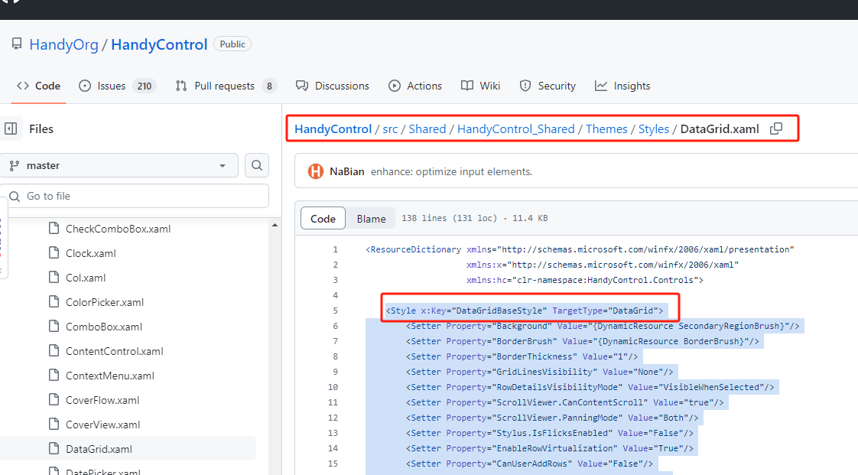858x475 pixels.
Task: Open the HandyControl repository link
Action: coord(159,44)
